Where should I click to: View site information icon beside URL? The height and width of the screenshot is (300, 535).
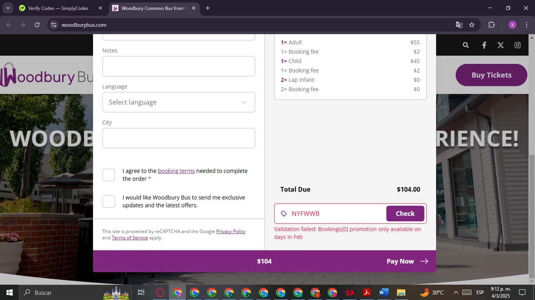[x=54, y=25]
